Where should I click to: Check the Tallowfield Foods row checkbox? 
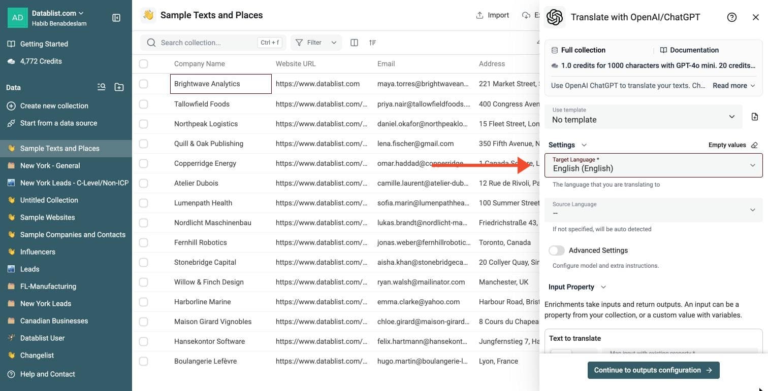point(144,104)
